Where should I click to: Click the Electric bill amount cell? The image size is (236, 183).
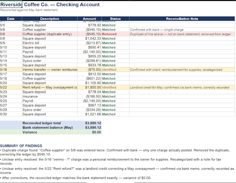(90, 43)
